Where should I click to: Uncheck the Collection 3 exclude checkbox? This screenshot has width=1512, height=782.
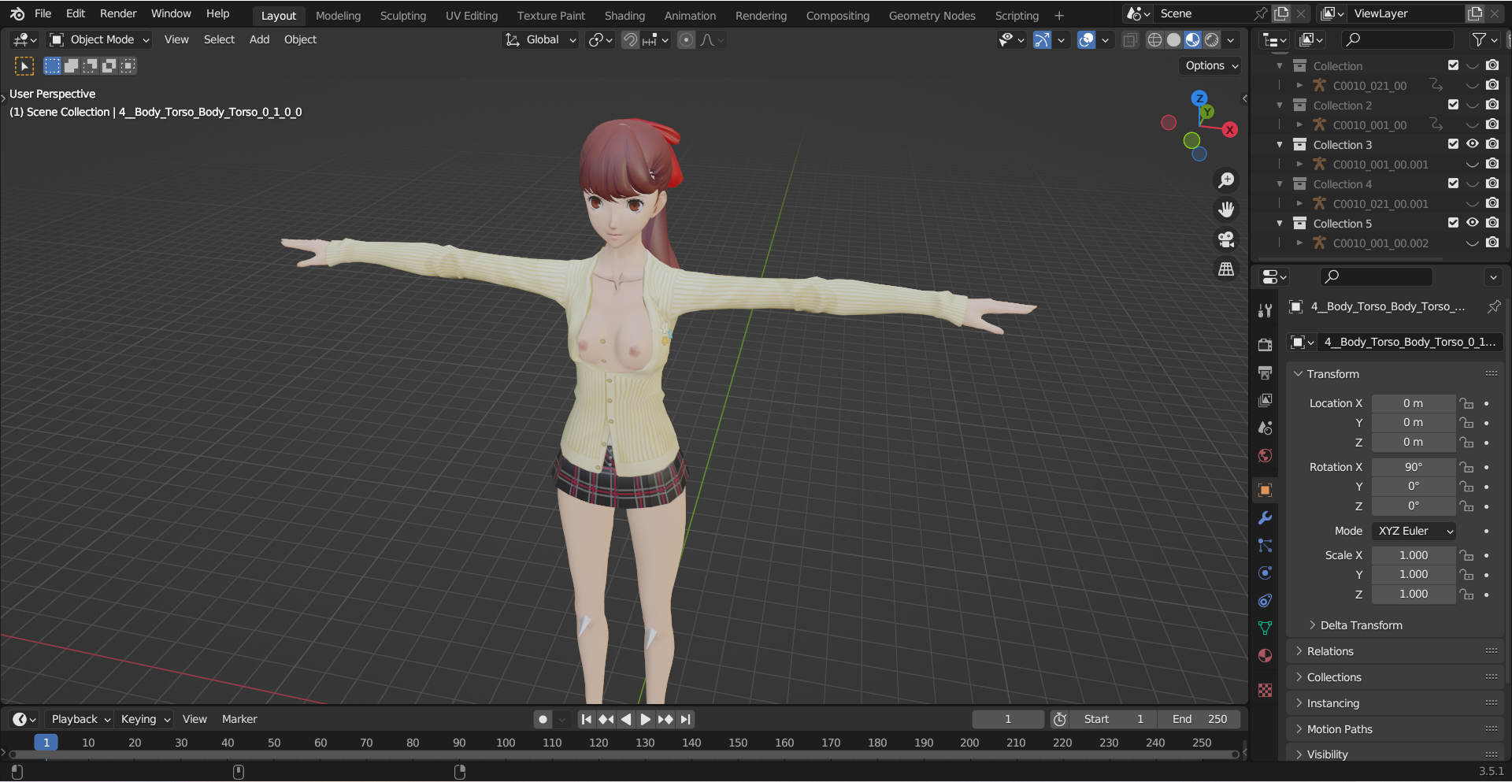pyautogui.click(x=1453, y=144)
